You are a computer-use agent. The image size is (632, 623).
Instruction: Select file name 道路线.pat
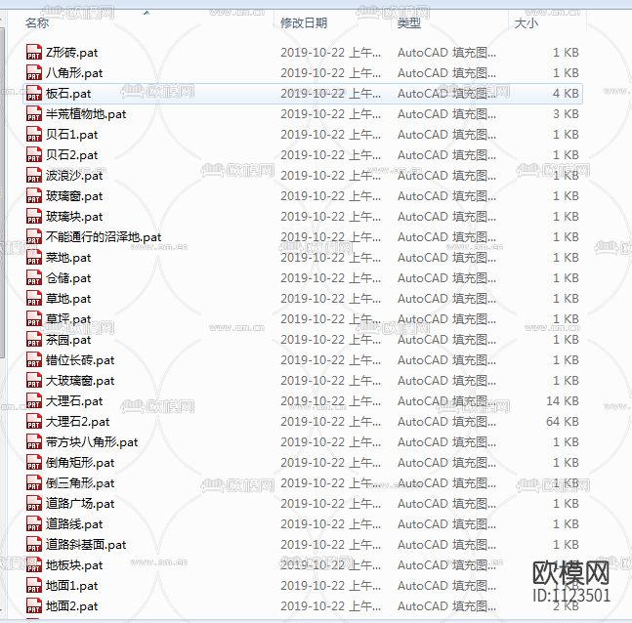click(74, 524)
